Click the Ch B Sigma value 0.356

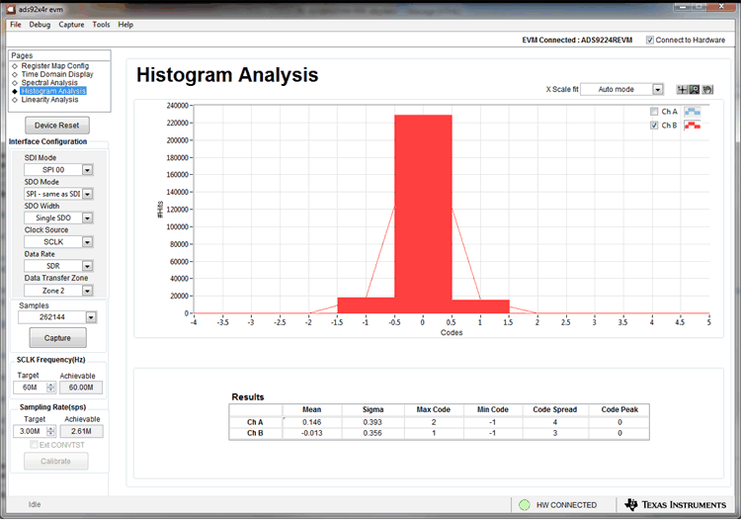click(x=372, y=433)
